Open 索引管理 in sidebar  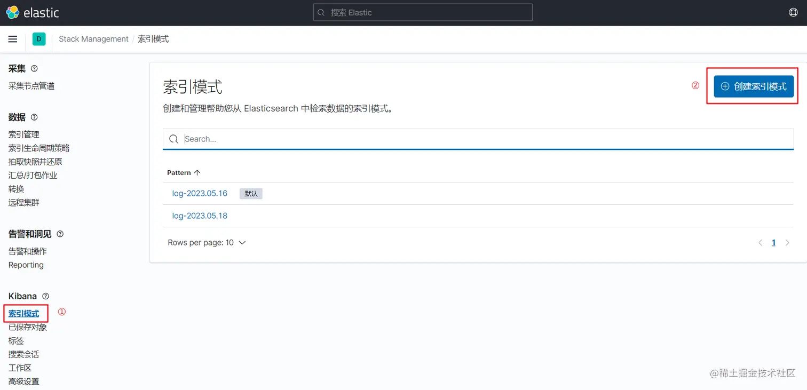[x=24, y=134]
